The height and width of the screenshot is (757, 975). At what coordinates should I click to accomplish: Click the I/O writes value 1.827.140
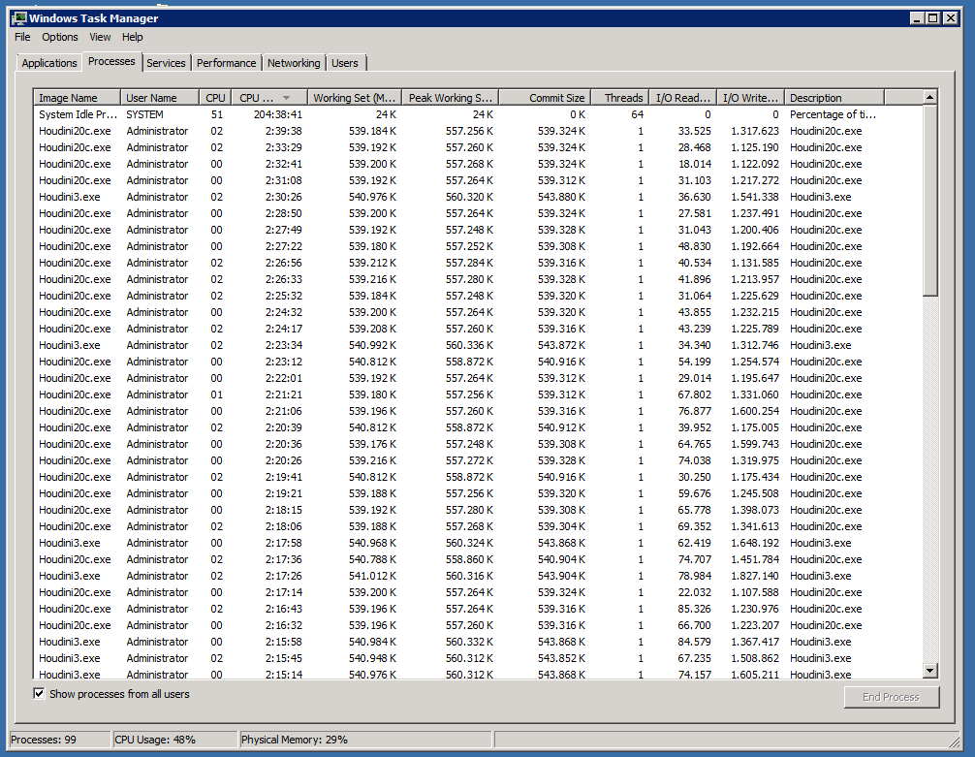755,576
